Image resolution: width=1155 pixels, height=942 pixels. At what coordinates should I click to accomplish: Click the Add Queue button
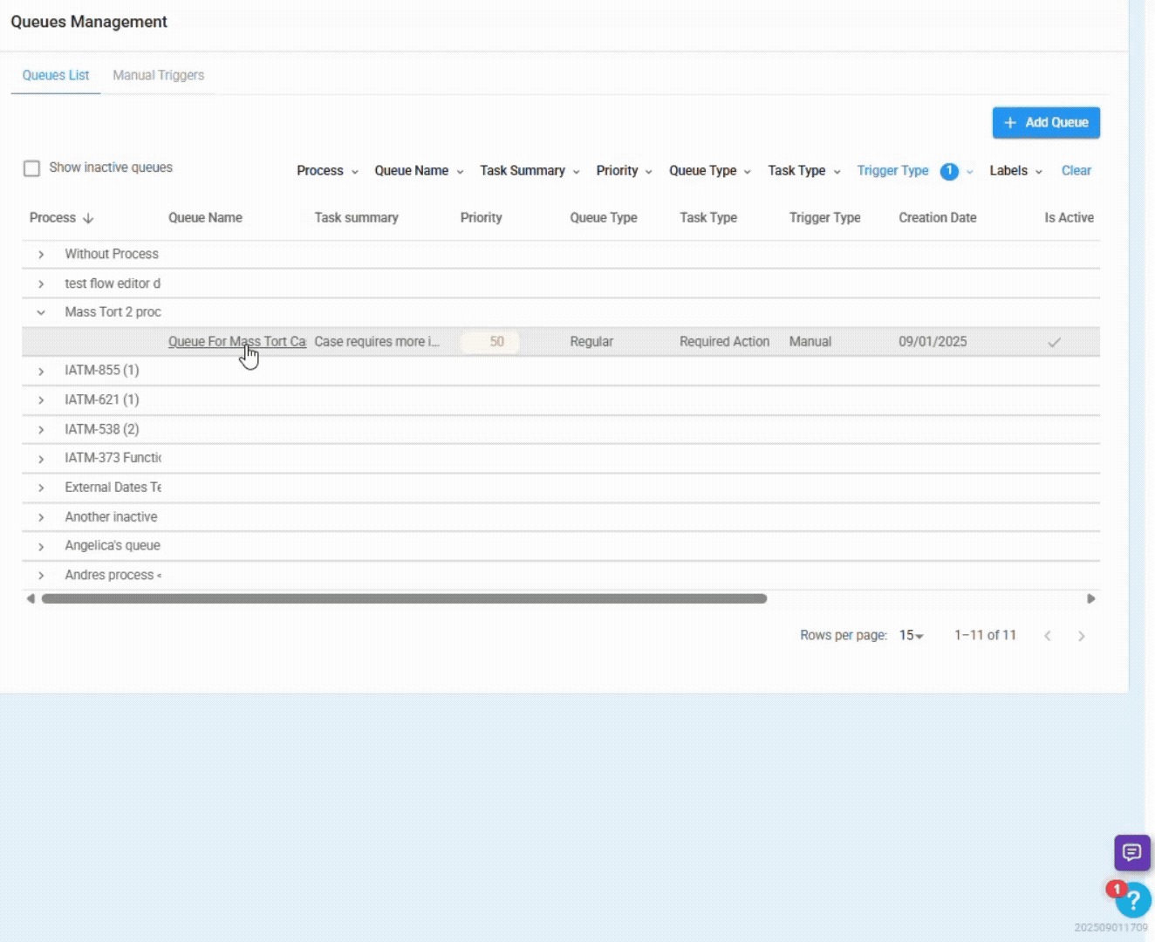[x=1045, y=122]
